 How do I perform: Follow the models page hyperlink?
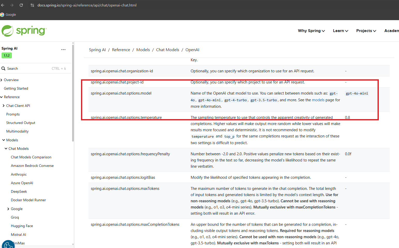(318, 100)
